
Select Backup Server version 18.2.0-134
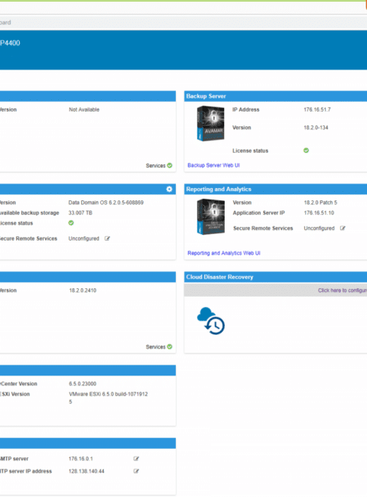click(x=316, y=128)
